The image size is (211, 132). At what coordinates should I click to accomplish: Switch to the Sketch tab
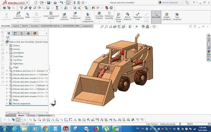click(25, 26)
